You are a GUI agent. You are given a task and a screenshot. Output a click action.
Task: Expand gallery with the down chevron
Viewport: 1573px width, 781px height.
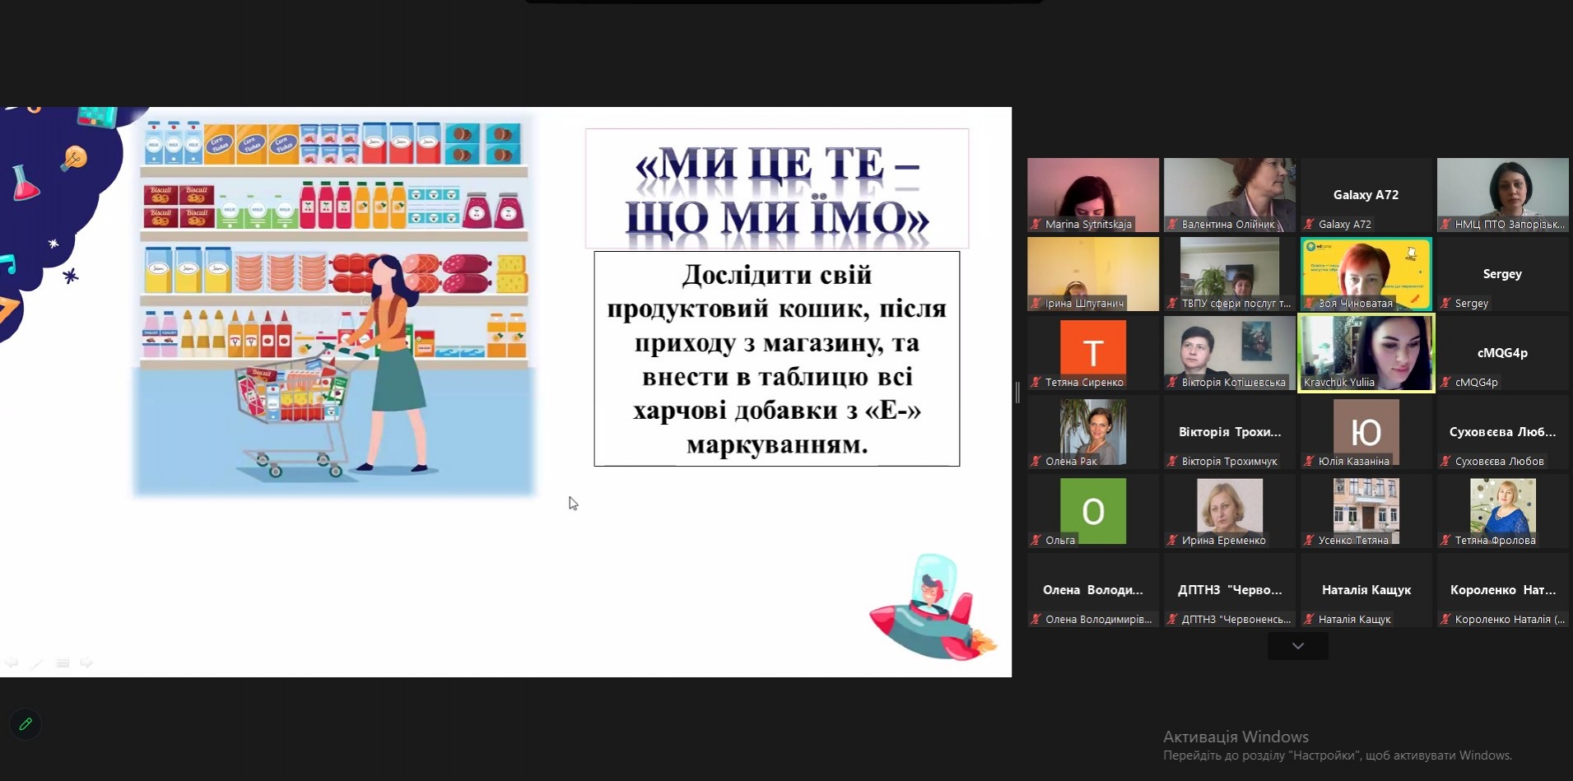coord(1297,646)
